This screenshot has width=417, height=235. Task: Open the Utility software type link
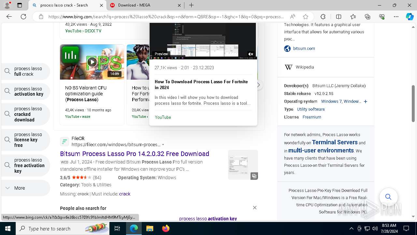tap(311, 109)
